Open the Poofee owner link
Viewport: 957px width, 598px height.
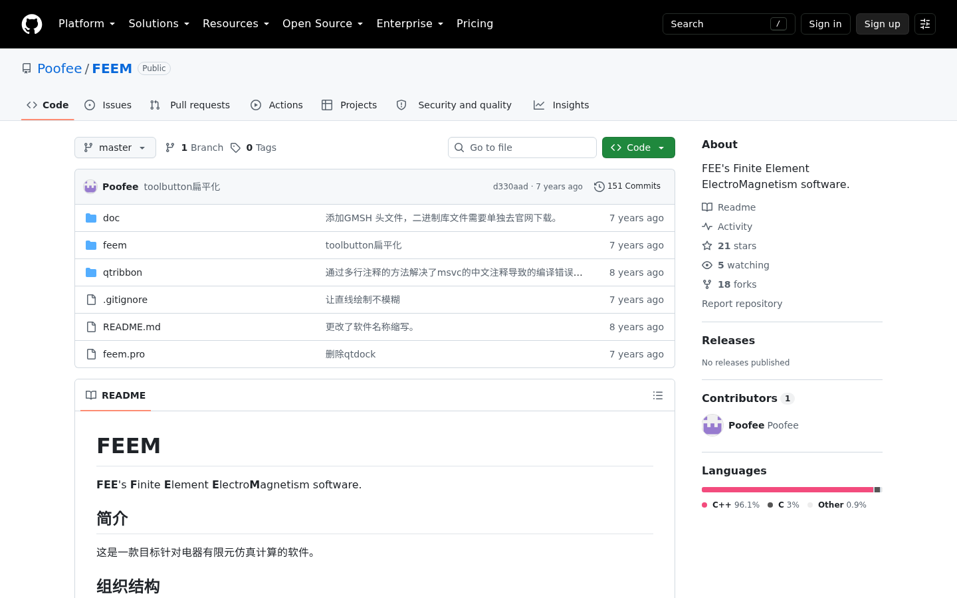click(x=60, y=68)
